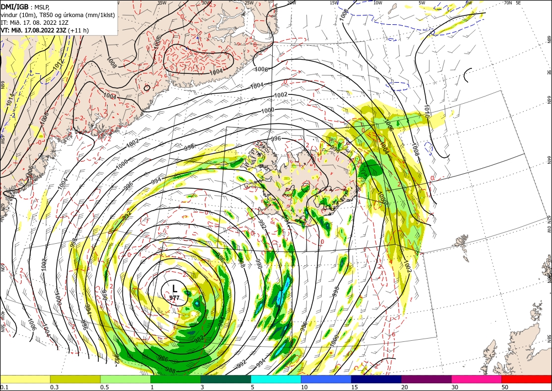Click the "64N" latitude label on right edge
552x391 pixels.
point(549,159)
